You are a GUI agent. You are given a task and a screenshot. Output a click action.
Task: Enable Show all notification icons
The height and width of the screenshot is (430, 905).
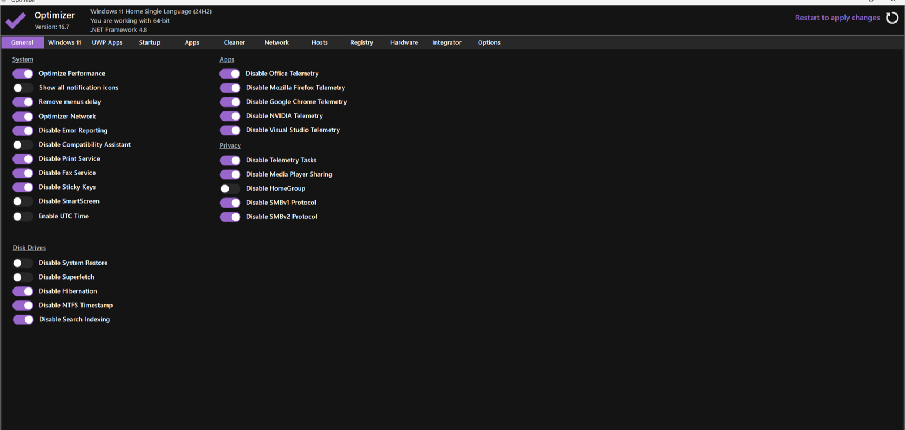(23, 88)
